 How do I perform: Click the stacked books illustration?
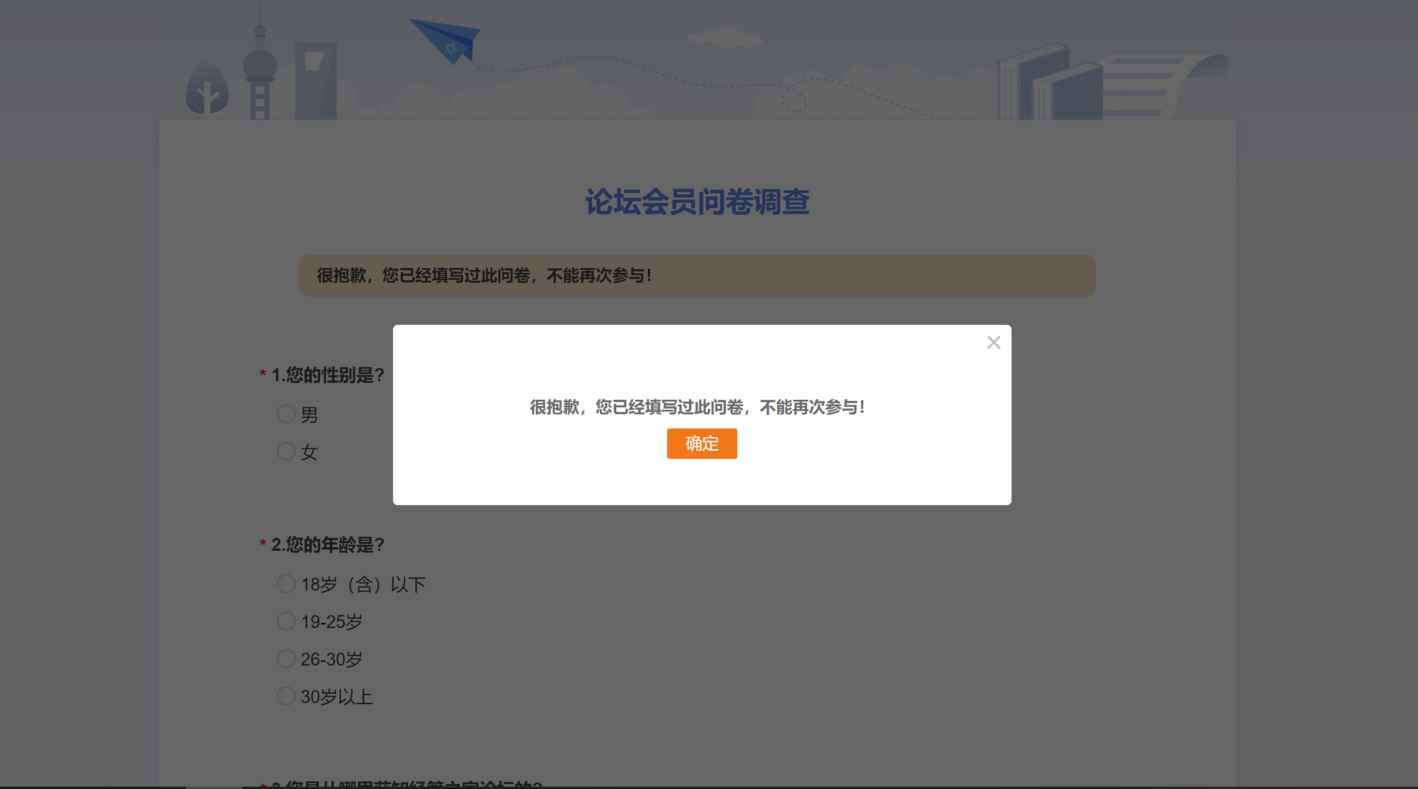[1048, 85]
